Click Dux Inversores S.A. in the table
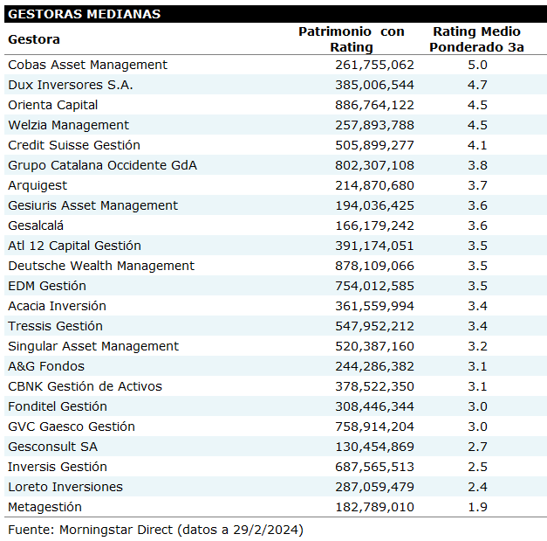The height and width of the screenshot is (541, 547). click(x=71, y=85)
